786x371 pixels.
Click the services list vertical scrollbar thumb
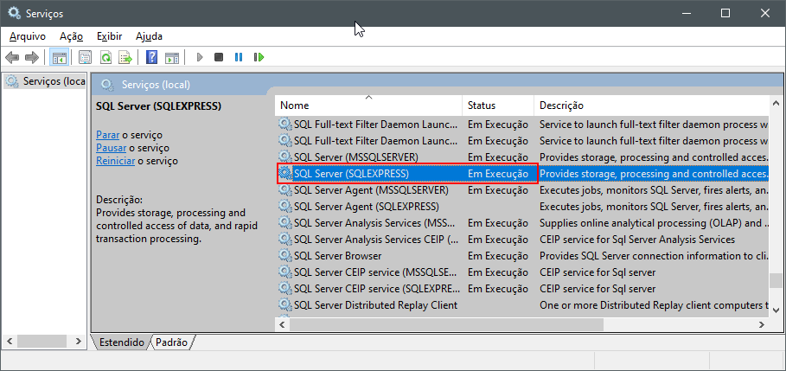[776, 279]
